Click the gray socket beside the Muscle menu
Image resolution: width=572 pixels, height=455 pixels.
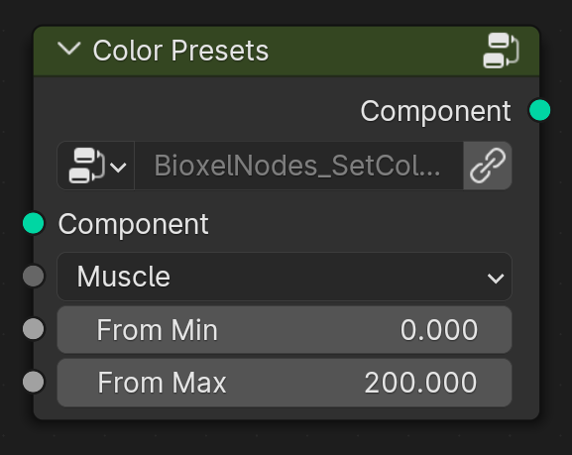33,277
